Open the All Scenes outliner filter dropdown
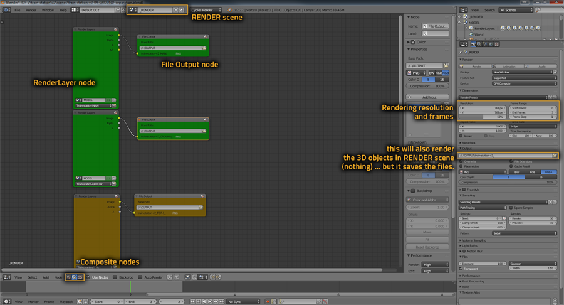The width and height of the screenshot is (564, 305). click(516, 10)
